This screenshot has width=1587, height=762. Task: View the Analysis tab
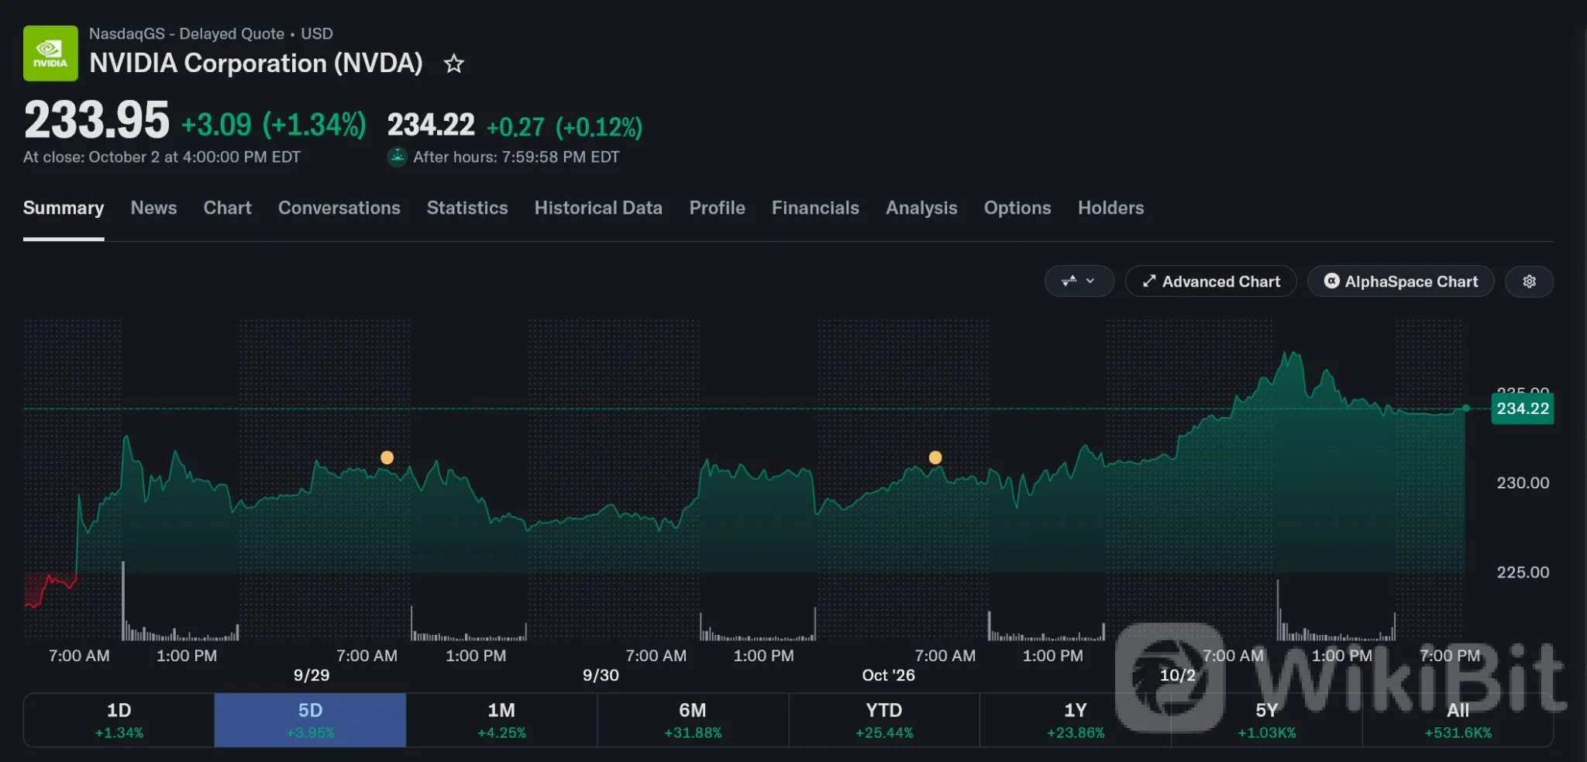click(921, 208)
